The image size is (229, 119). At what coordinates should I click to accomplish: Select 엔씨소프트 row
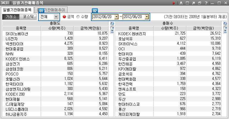[x=168, y=89]
